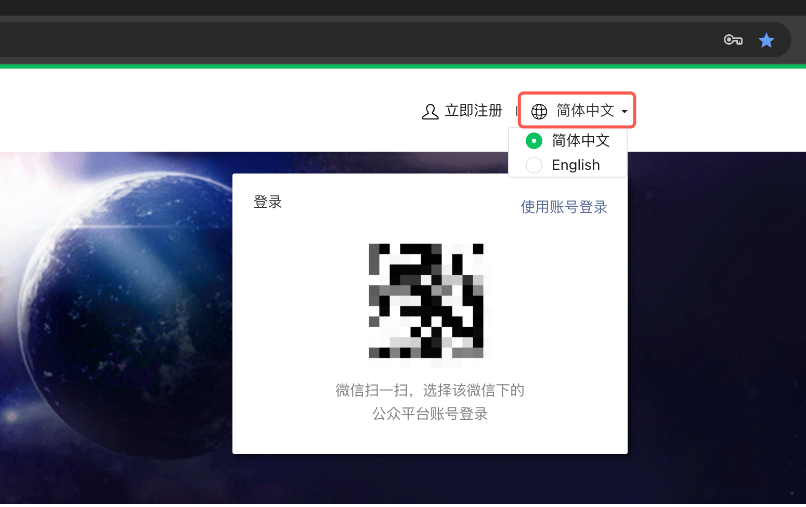Click the 登录 heading text
The height and width of the screenshot is (507, 806).
(268, 202)
